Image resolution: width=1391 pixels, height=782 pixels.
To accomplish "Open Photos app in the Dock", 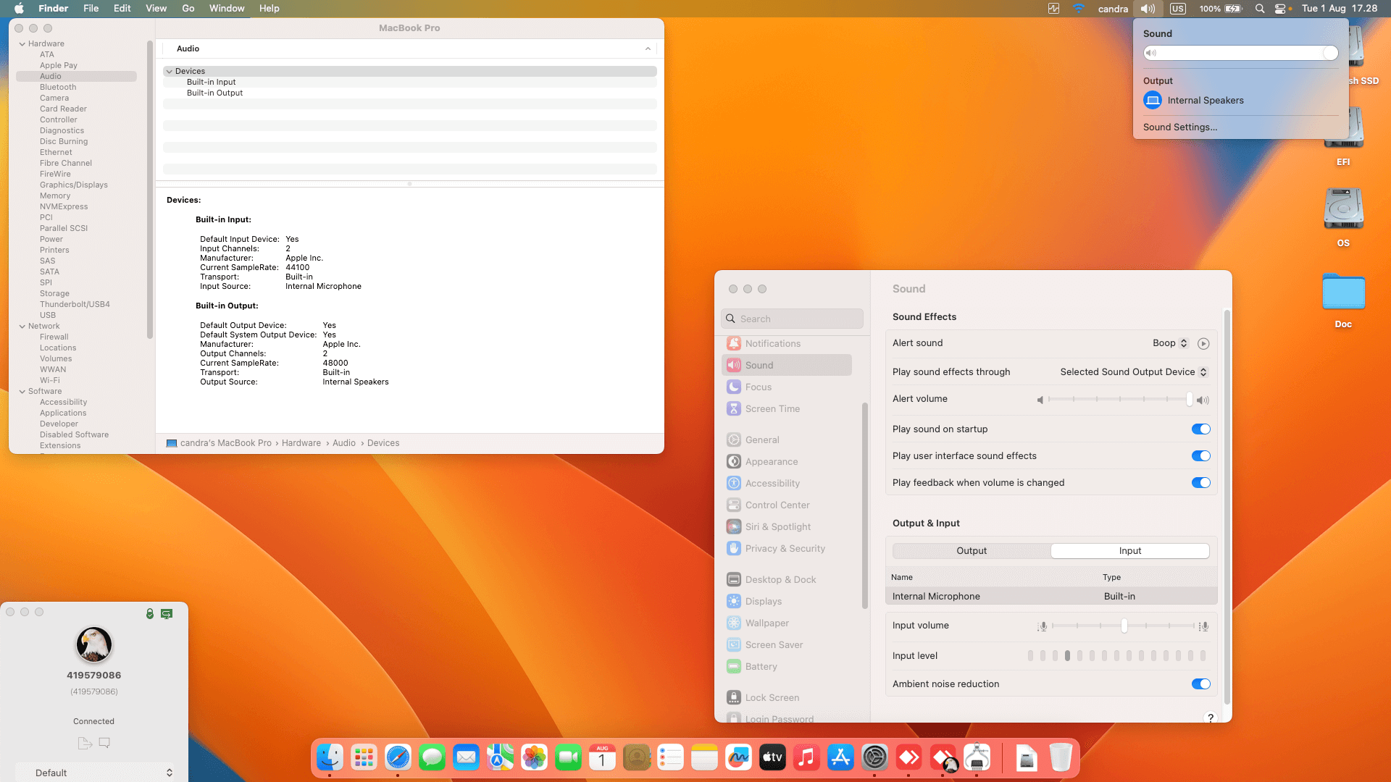I will (534, 758).
